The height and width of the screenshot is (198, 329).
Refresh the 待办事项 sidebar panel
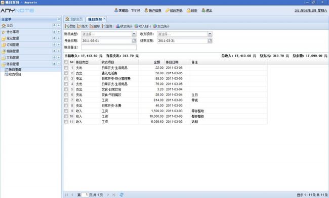click(x=54, y=32)
